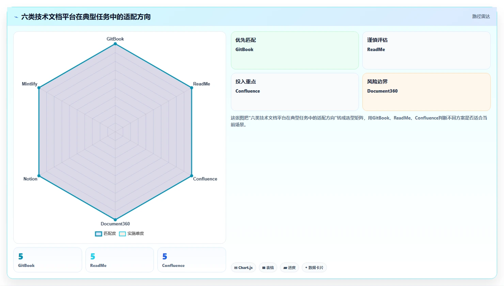
Task: Click the ReadMe axis label on radar
Action: click(x=202, y=84)
